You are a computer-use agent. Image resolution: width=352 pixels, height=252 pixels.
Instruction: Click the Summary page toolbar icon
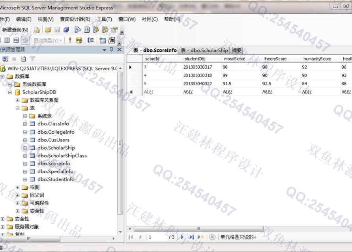click(87, 30)
